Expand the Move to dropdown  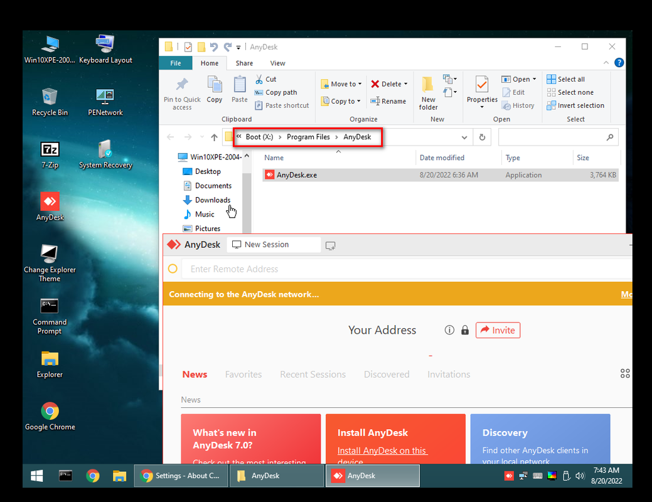pyautogui.click(x=360, y=84)
